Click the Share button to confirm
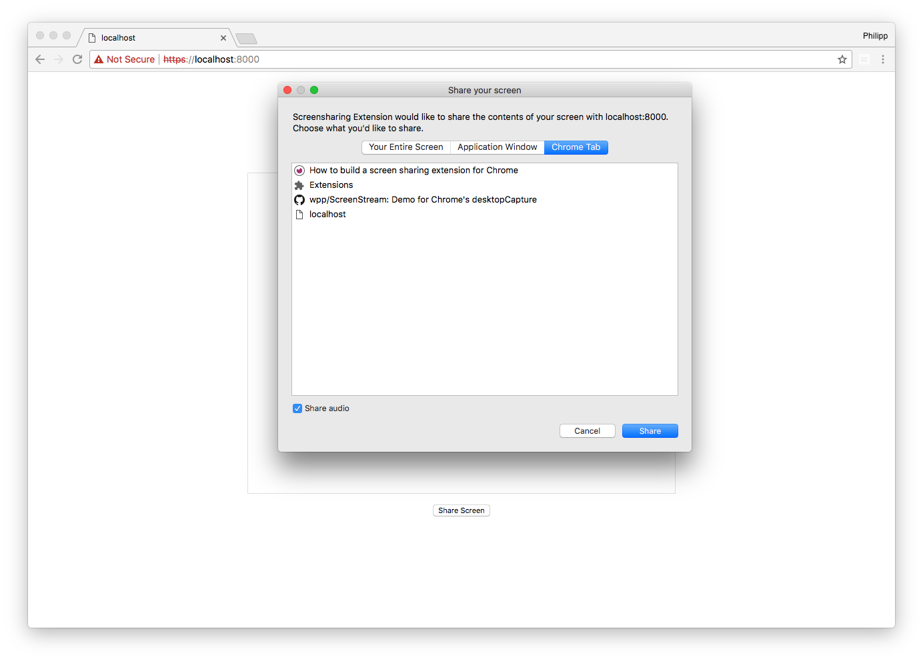The width and height of the screenshot is (923, 661). coord(650,430)
